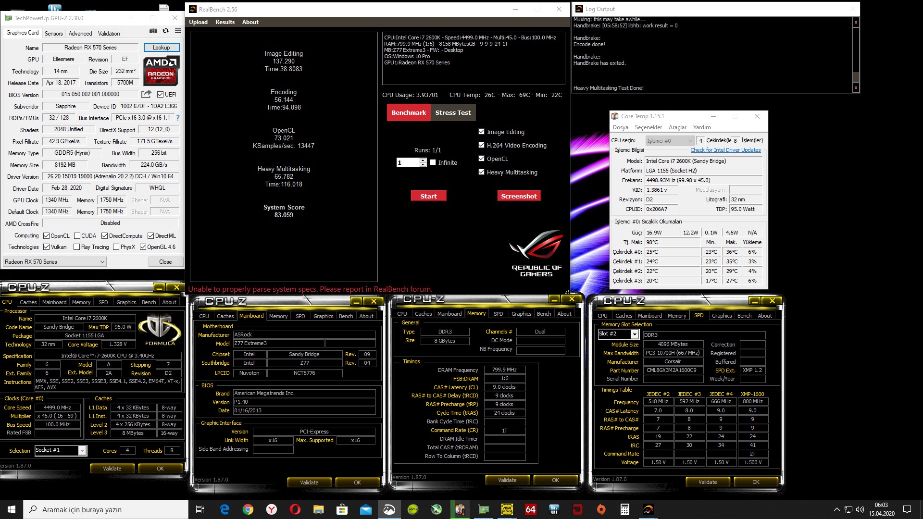Click the AIDA64 taskbar icon
923x519 pixels.
530,509
